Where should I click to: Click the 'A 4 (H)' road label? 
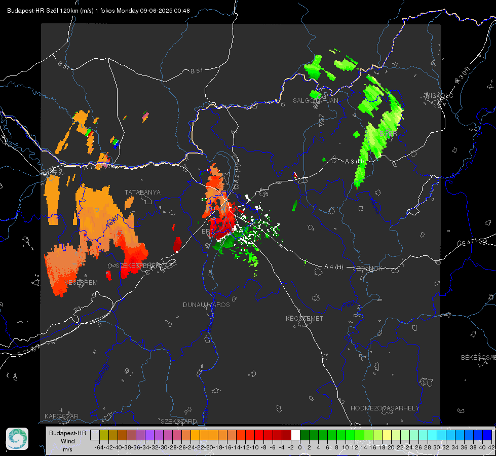point(334,267)
